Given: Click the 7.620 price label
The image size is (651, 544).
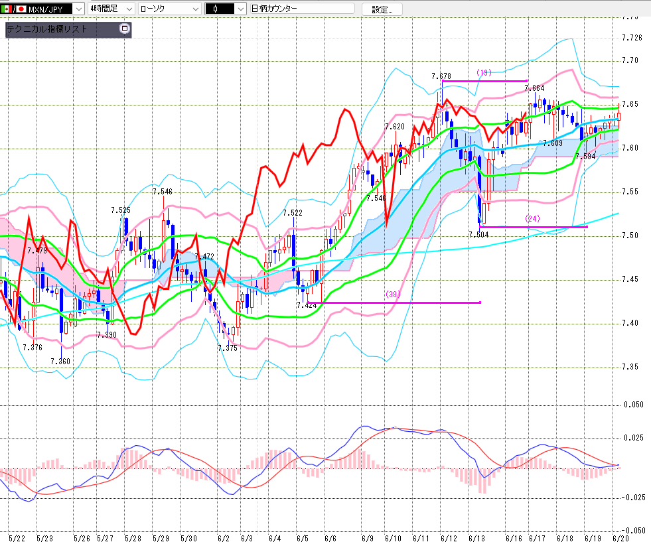Looking at the screenshot, I should [395, 127].
